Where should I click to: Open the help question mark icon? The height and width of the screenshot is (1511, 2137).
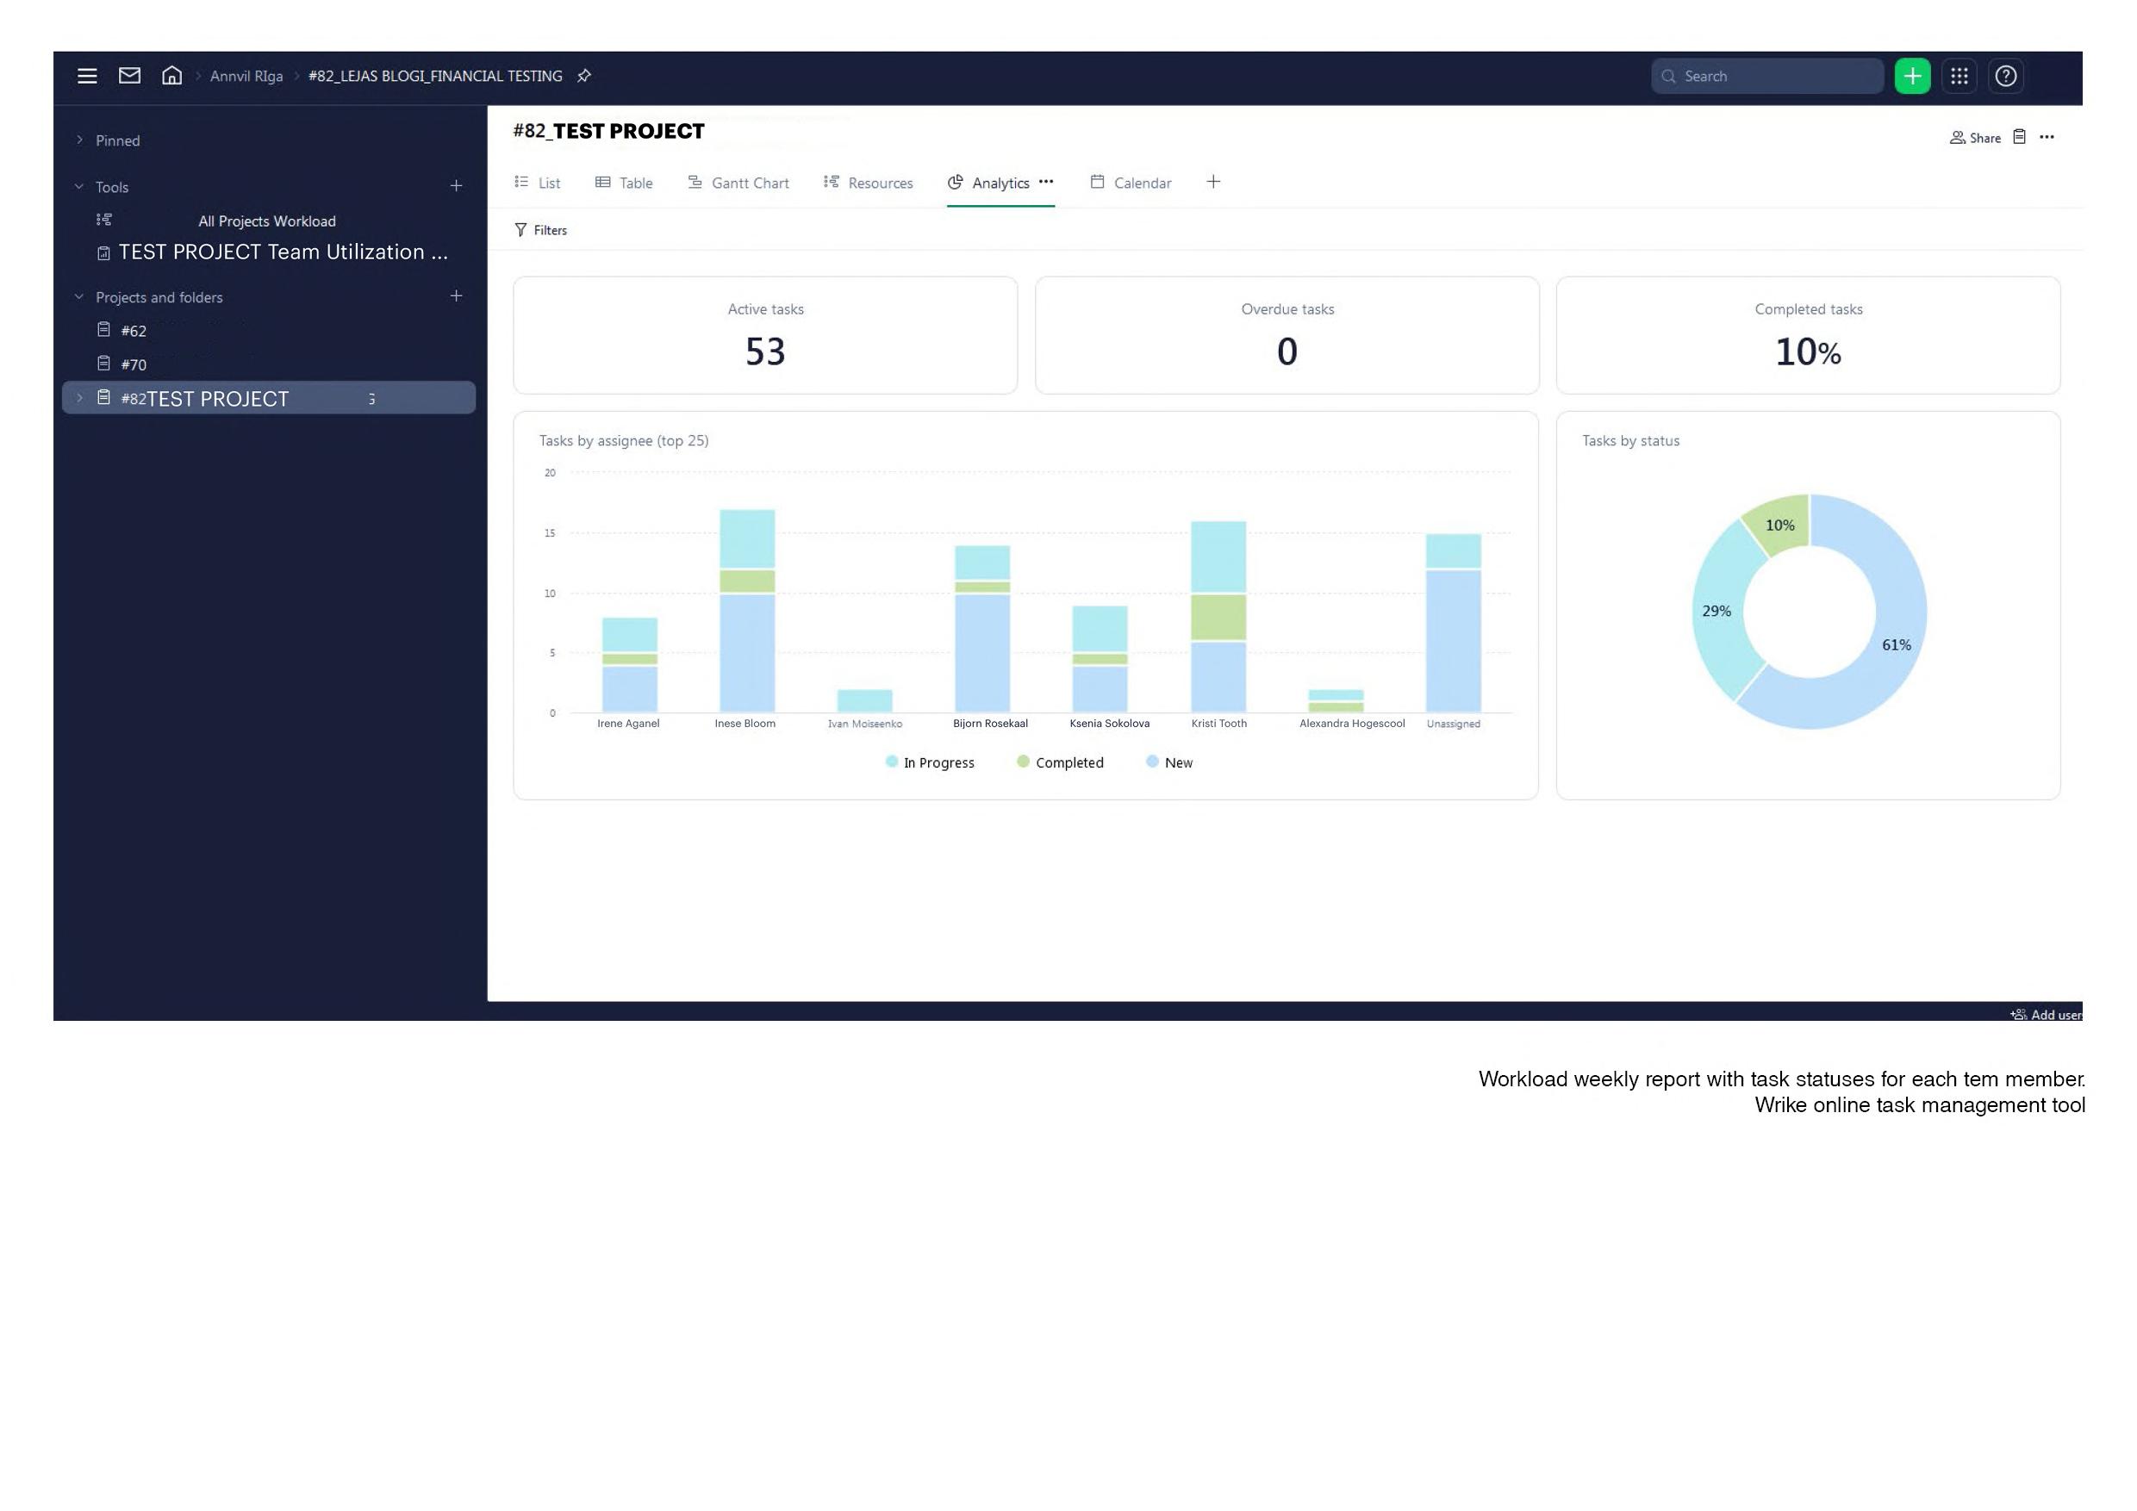2005,77
